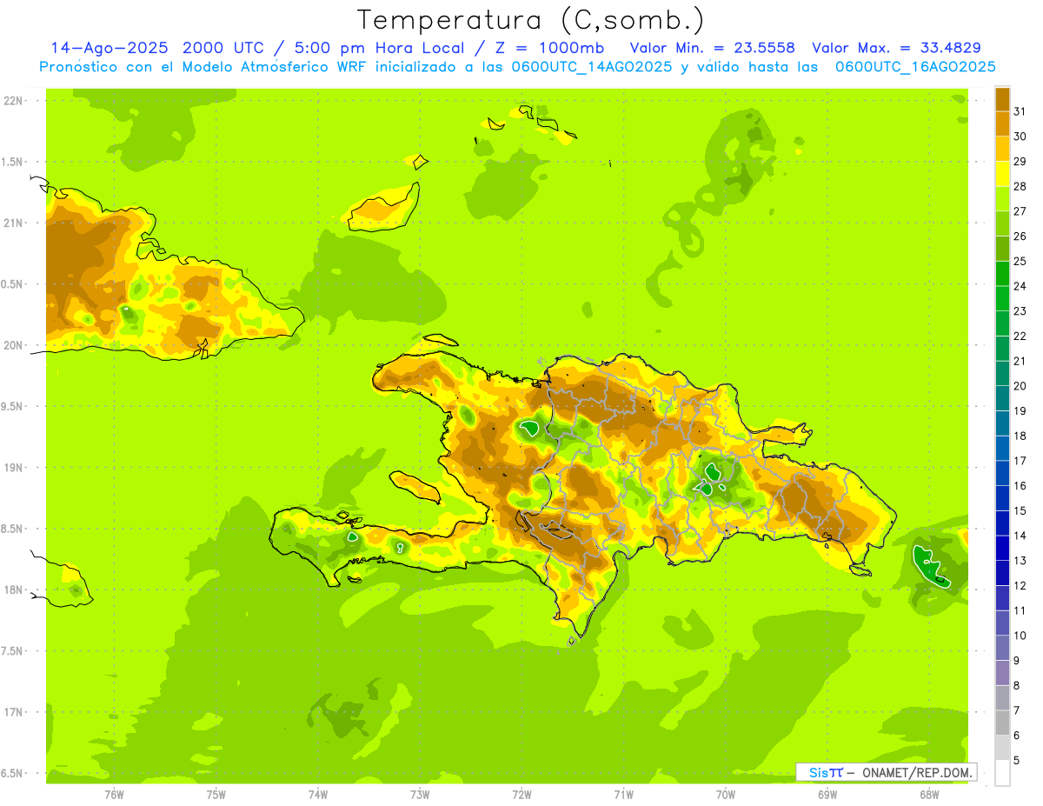Screen dimensions: 1043x806
Task: Click the "71W" longitude label
Action: (x=623, y=794)
